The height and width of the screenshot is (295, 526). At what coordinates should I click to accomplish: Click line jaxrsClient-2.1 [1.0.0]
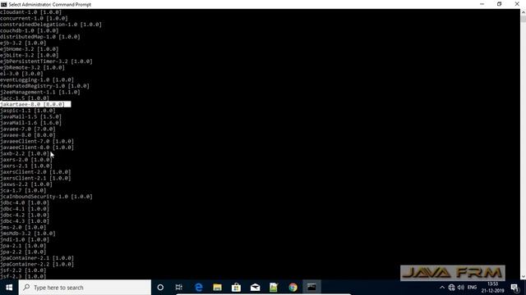click(x=35, y=178)
